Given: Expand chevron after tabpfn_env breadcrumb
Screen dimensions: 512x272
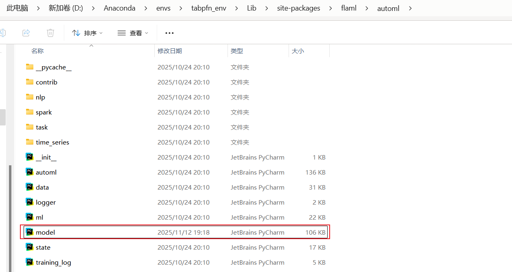Looking at the screenshot, I should pos(237,8).
